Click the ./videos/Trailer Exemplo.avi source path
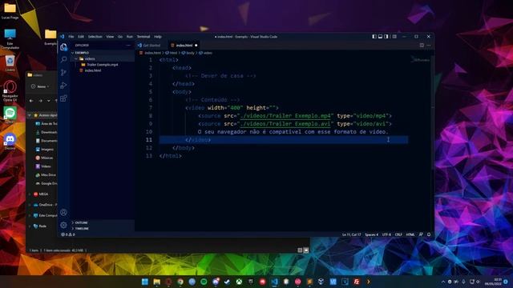513x288 pixels. [x=285, y=124]
